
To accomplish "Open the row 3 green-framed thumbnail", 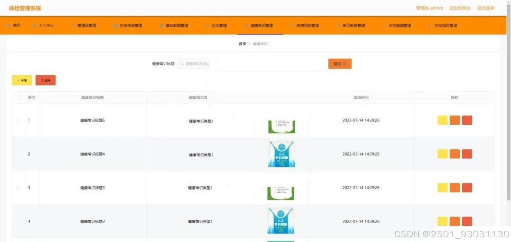I will click(281, 193).
